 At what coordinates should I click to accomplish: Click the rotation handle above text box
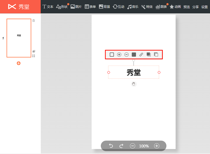pos(134,60)
